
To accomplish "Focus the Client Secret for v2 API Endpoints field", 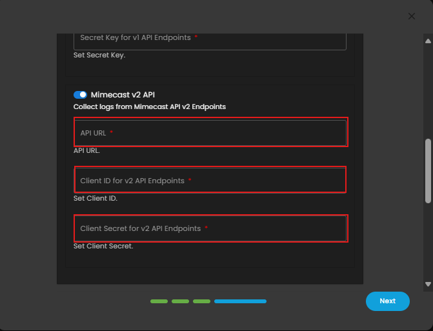I will pyautogui.click(x=210, y=228).
